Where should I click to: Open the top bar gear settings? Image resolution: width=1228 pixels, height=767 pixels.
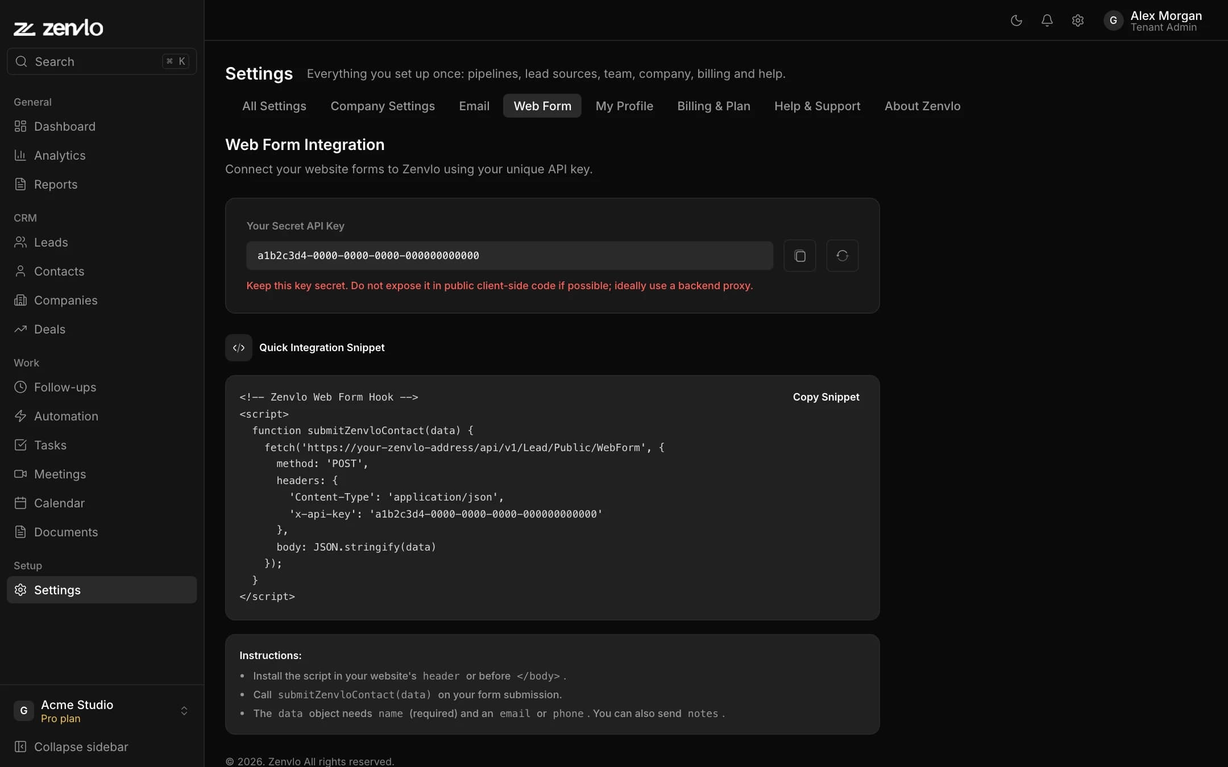coord(1077,20)
